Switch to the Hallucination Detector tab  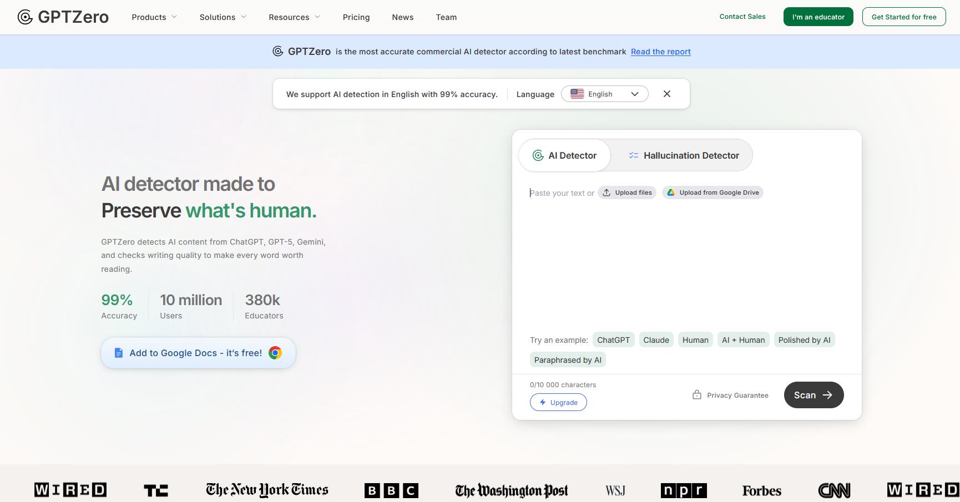(x=684, y=155)
